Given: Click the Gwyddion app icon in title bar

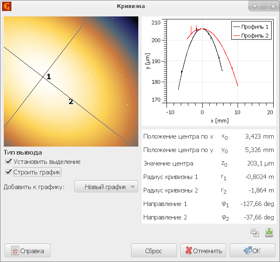Looking at the screenshot, I should point(7,6).
